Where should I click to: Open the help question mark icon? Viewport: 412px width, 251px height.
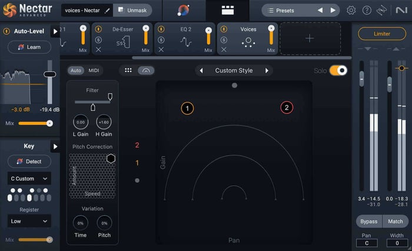(367, 11)
